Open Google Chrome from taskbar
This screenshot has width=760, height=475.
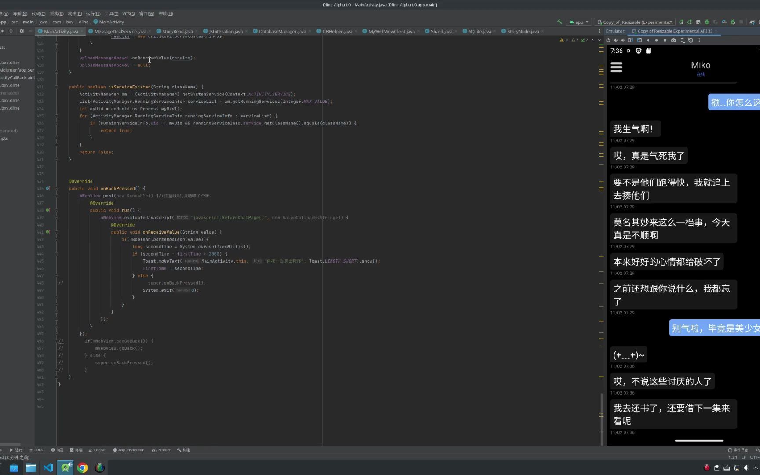[82, 468]
